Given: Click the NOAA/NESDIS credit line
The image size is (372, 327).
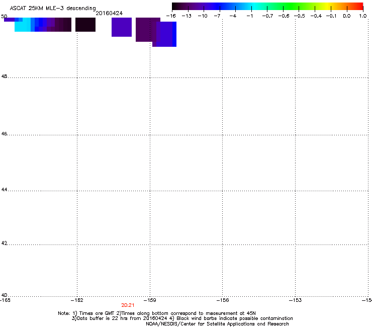Looking at the screenshot, I should coord(217,324).
